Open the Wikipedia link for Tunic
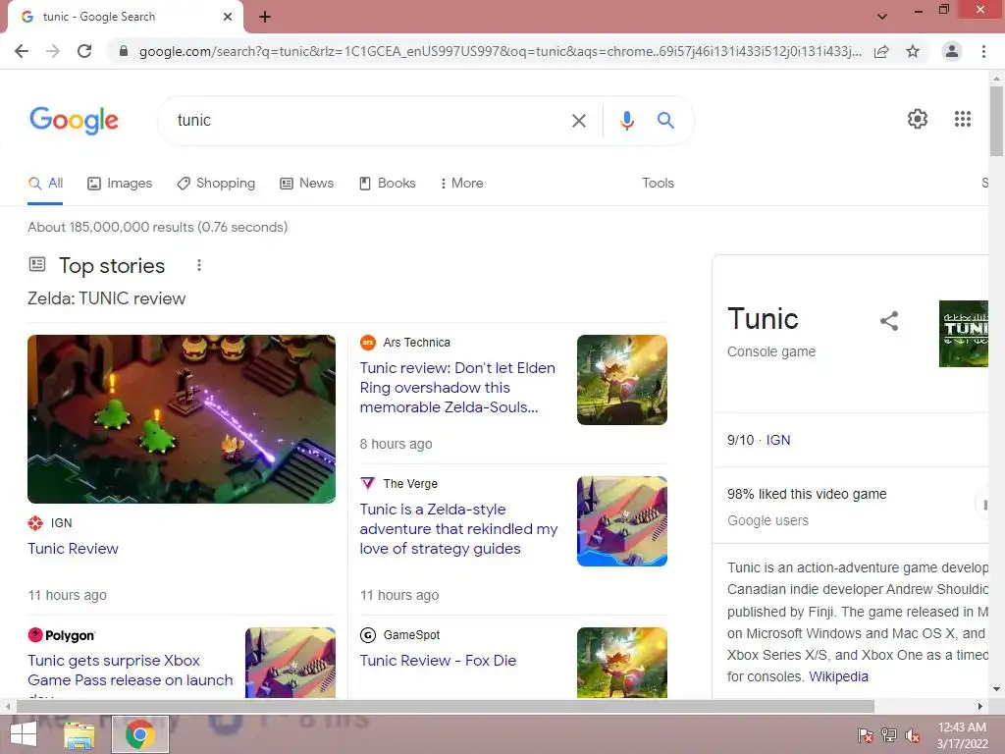1005x754 pixels. pos(838,677)
